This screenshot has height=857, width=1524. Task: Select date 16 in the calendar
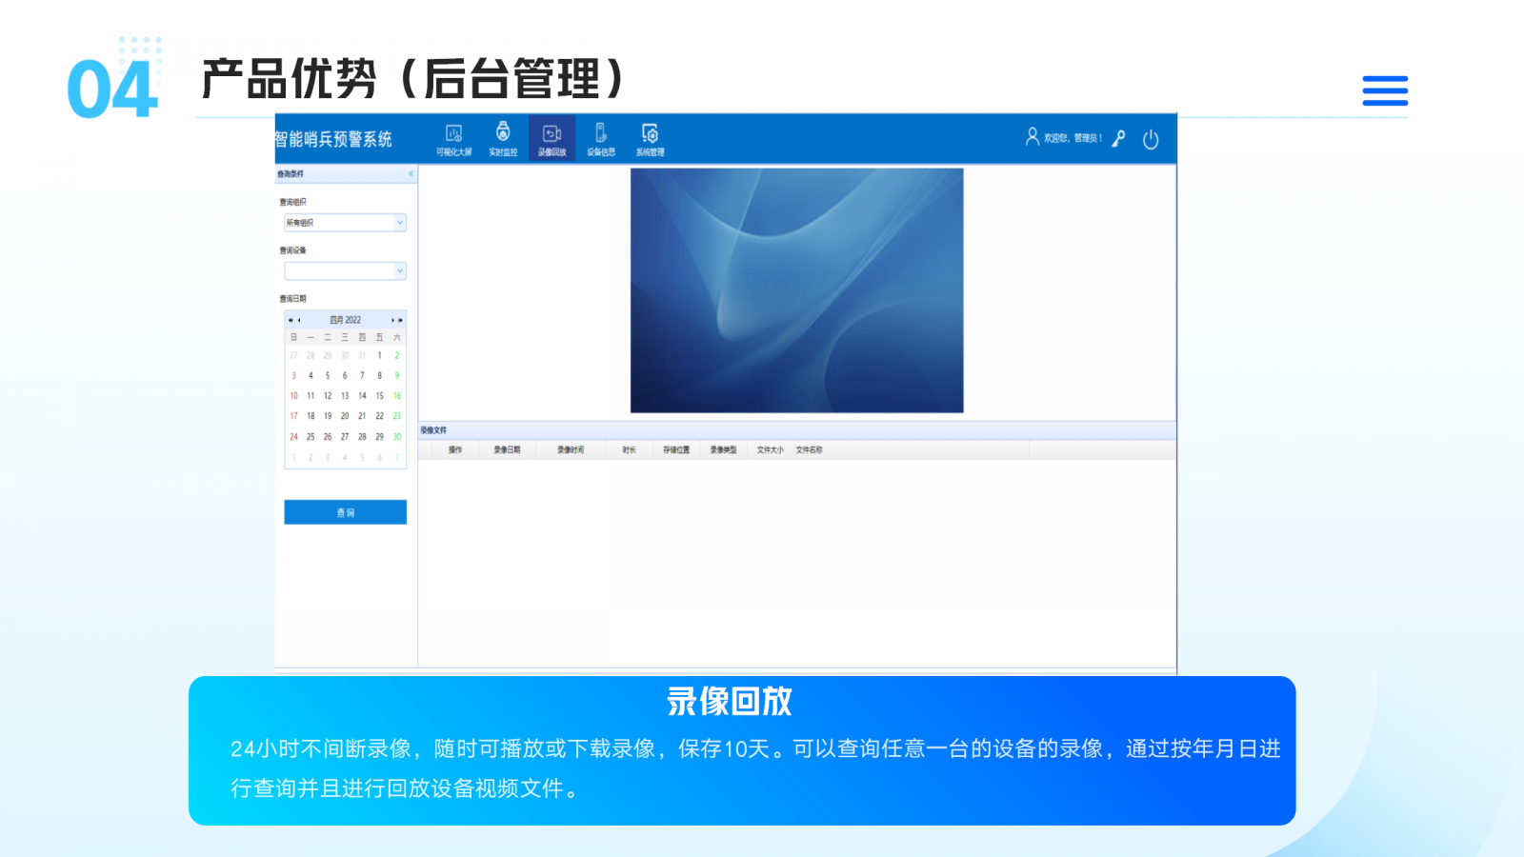tap(397, 396)
